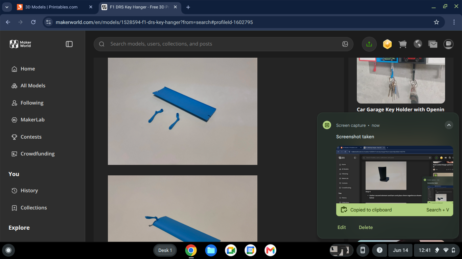The image size is (462, 259).
Task: Switch to the Printables.com 3D Models tab
Action: pos(51,7)
